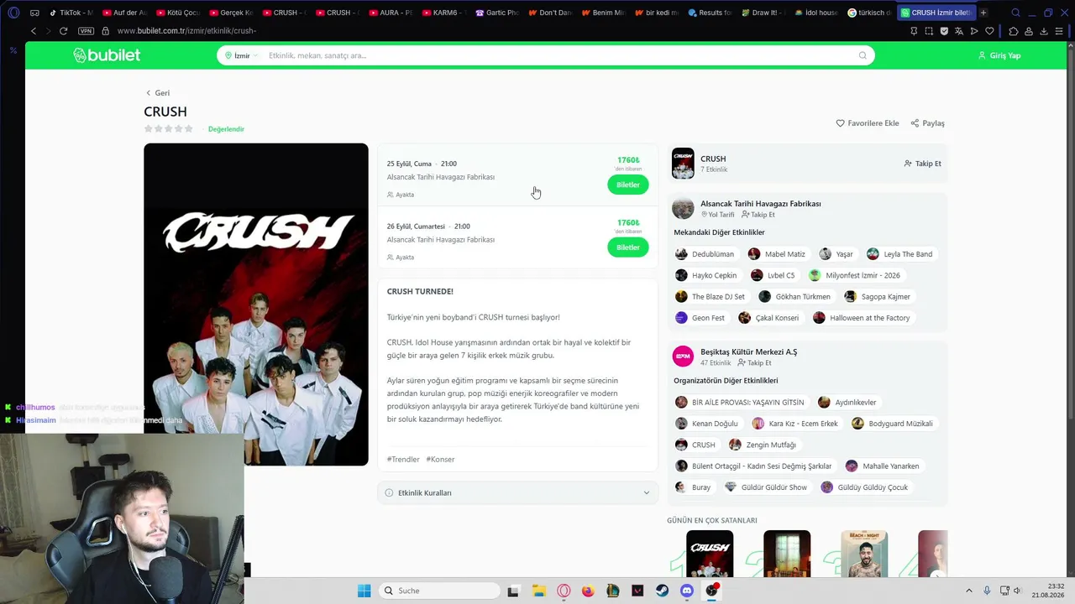
Task: Follow Alsancak Tarihi Havagazı Fabrikası venue
Action: click(758, 215)
